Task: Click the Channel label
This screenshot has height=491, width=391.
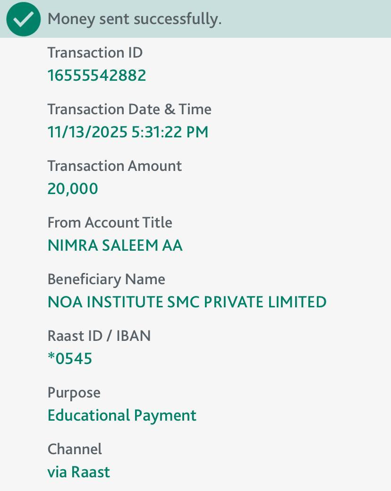Action: click(75, 449)
